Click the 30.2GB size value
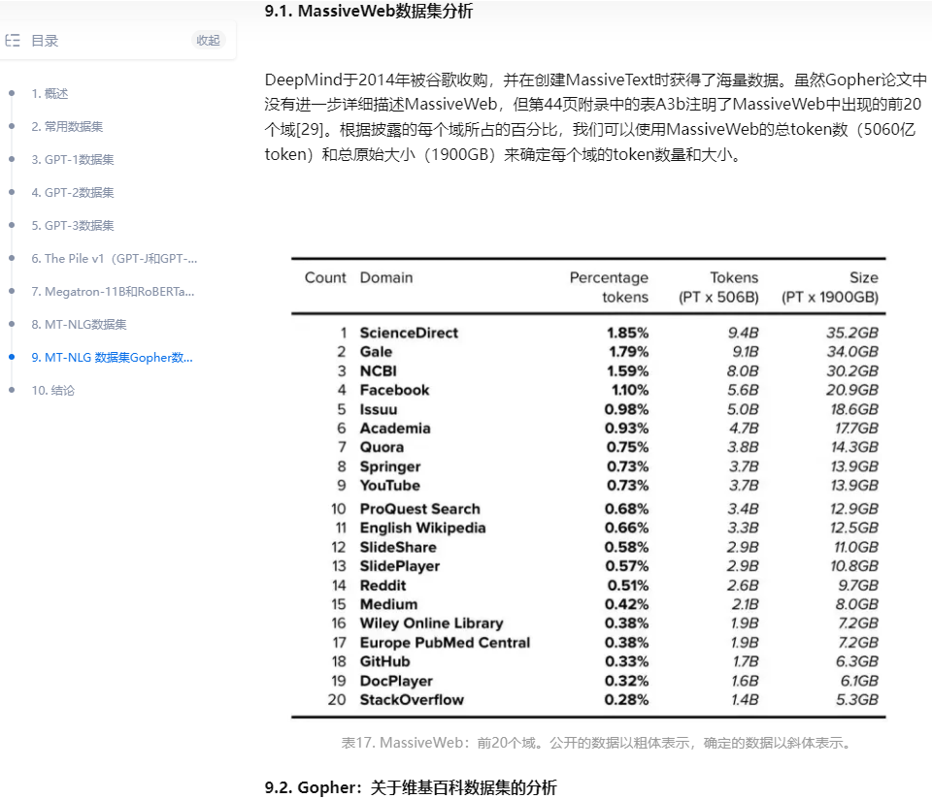This screenshot has height=799, width=932. pos(852,370)
